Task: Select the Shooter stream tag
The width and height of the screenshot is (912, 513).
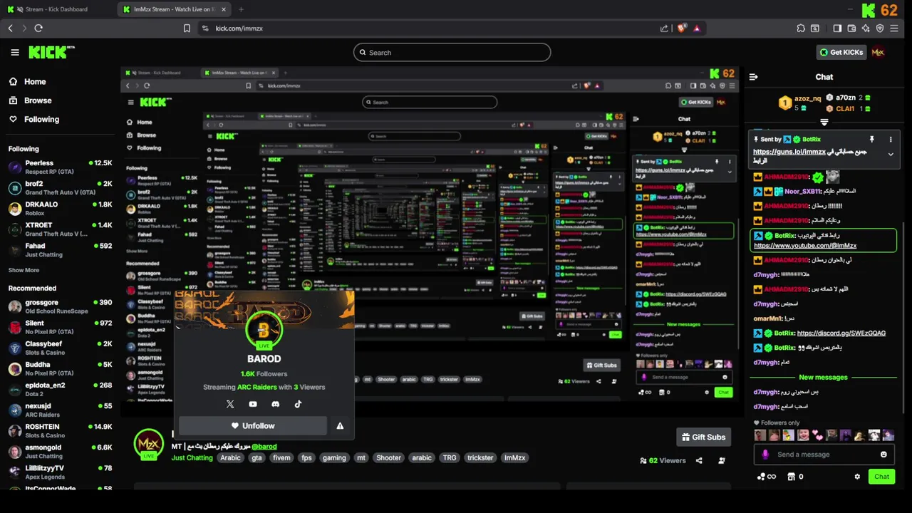Action: (388, 458)
